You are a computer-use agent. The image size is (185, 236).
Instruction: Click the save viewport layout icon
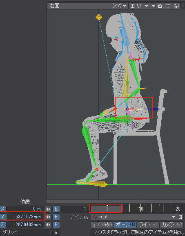pos(176,6)
